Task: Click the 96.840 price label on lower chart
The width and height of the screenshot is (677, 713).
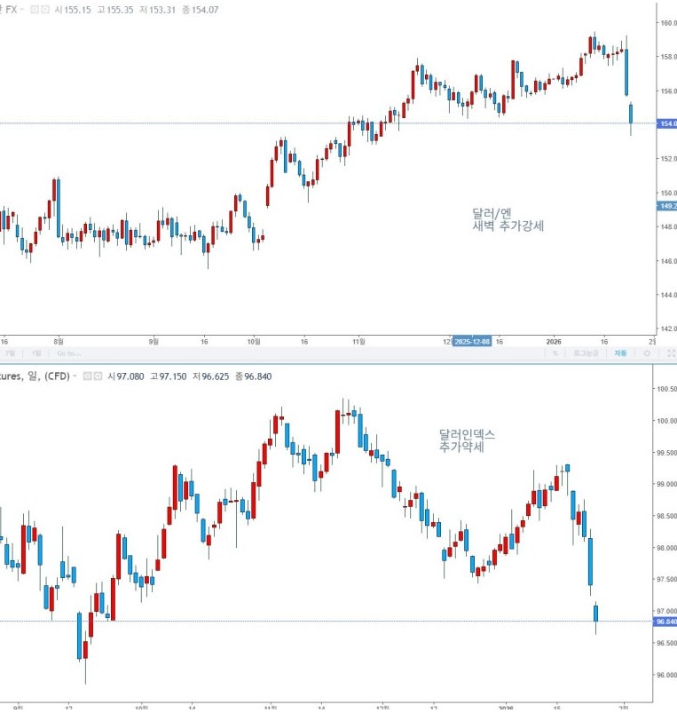Action: 665,622
